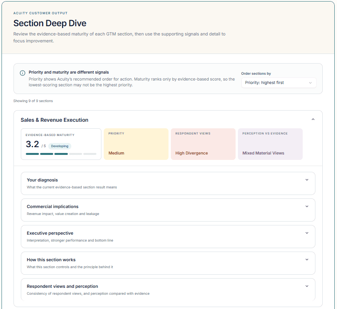Click Interpretation, stronger performance and bottom line text

point(70,240)
